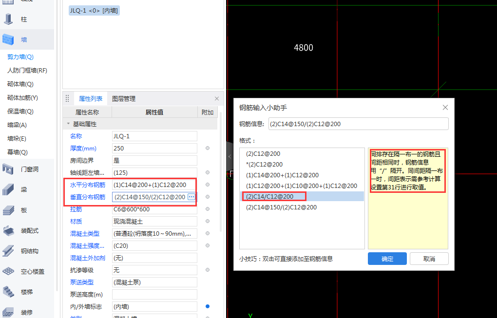The image size is (497, 318).
Task: Toggle 附加 marker for 材质 row
Action: coord(208,221)
